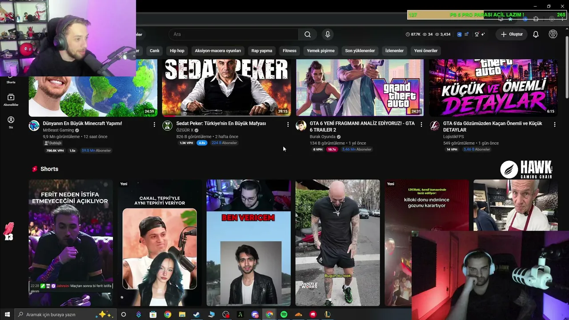Open the account avatar menu
Screen dimensions: 569x320
coord(553,34)
